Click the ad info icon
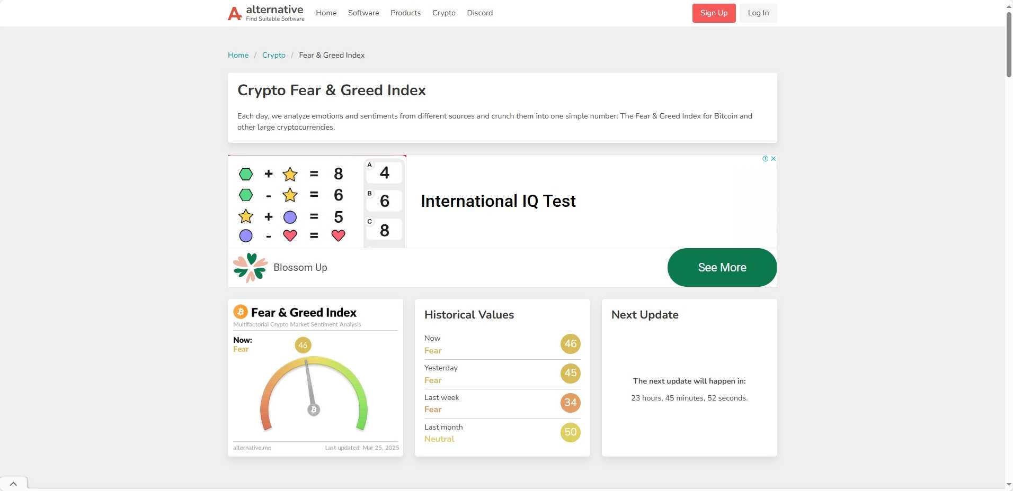 [x=765, y=159]
